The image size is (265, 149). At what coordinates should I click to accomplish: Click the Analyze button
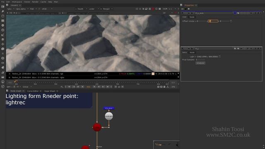[200, 63]
